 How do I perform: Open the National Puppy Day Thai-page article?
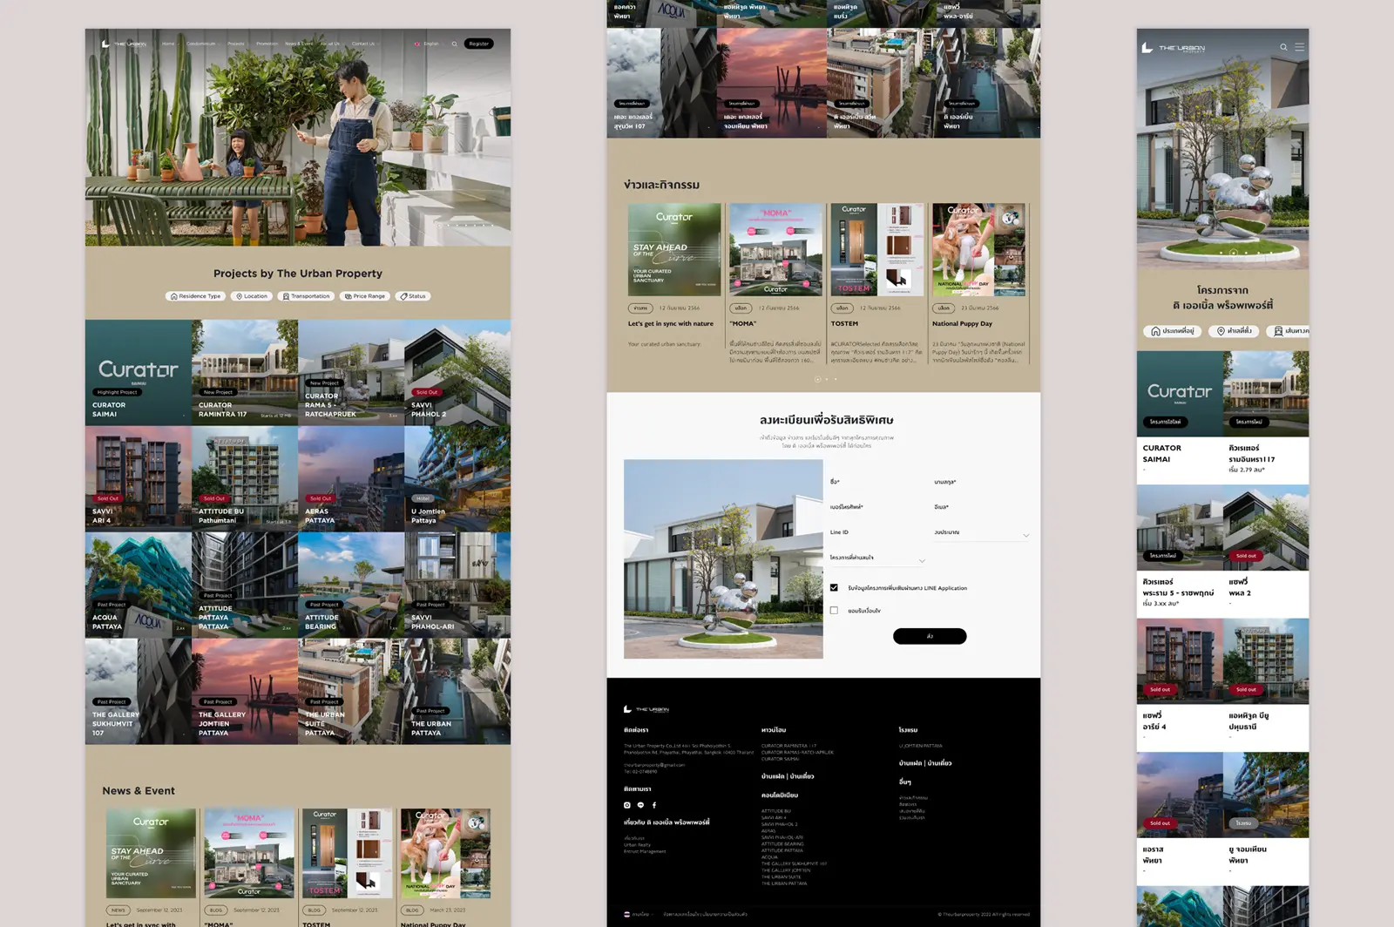point(979,284)
